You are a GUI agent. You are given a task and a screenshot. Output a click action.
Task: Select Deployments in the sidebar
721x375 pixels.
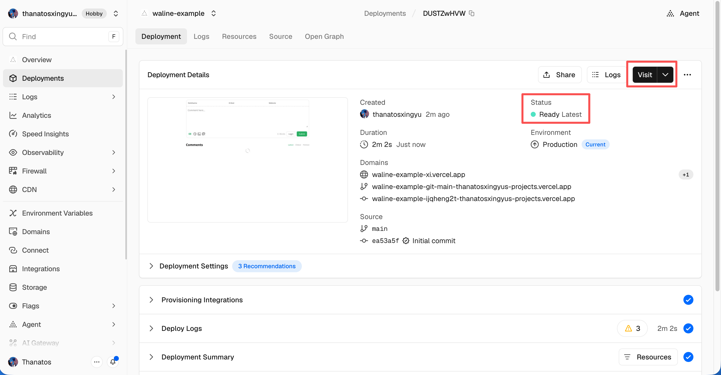click(x=63, y=78)
